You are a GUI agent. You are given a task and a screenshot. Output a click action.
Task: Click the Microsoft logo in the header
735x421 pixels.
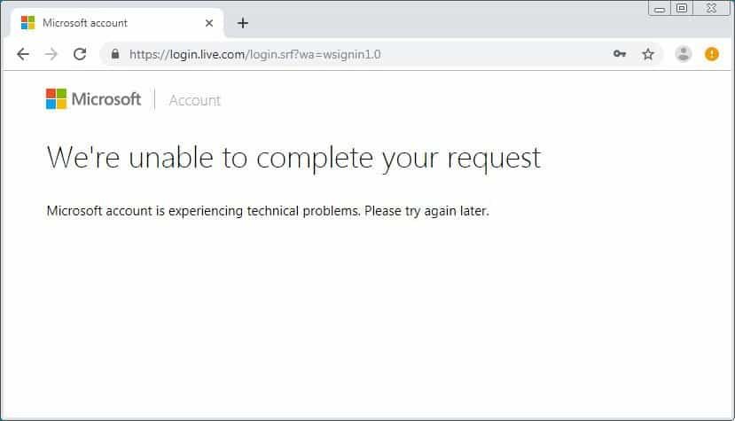[x=93, y=99]
